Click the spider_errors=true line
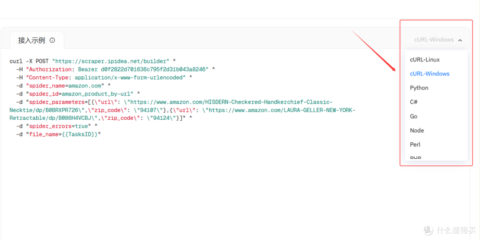 (x=56, y=126)
